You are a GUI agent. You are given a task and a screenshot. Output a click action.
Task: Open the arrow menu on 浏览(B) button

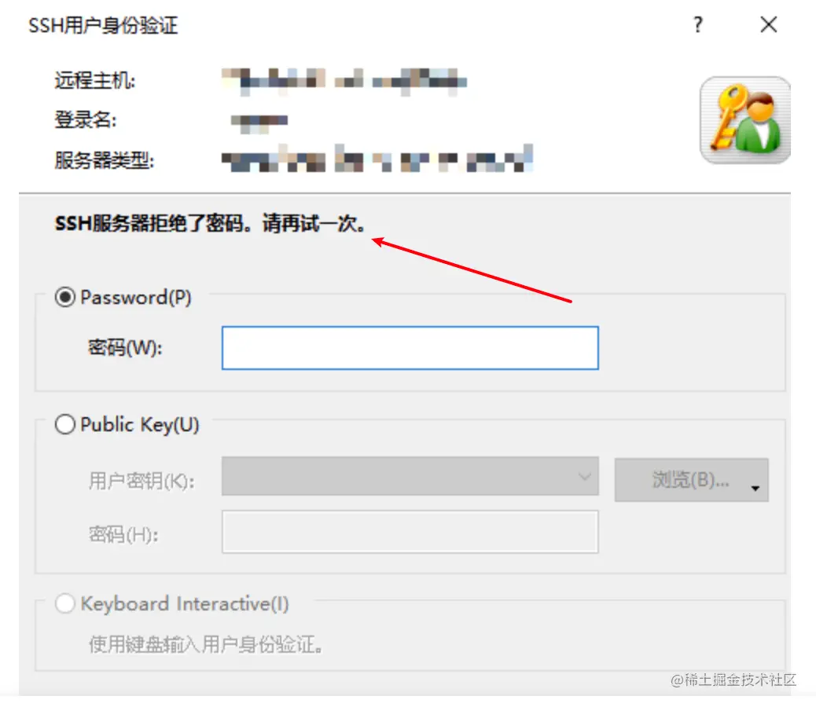[755, 488]
